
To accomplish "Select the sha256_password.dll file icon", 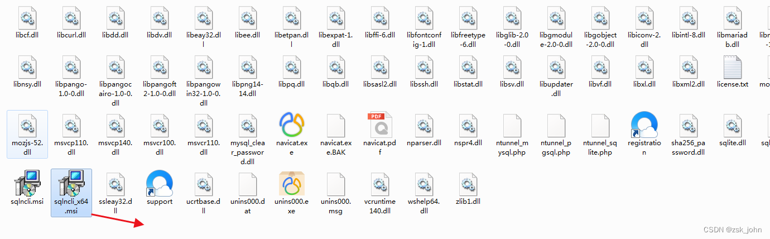I will [x=688, y=125].
